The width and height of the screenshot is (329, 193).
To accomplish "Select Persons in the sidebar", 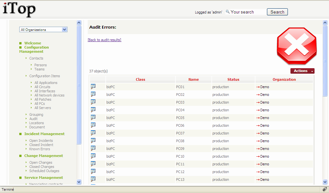I will pyautogui.click(x=40, y=65).
